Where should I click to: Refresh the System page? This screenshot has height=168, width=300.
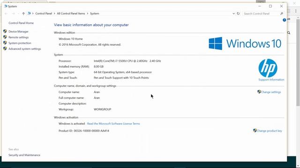tap(238, 14)
